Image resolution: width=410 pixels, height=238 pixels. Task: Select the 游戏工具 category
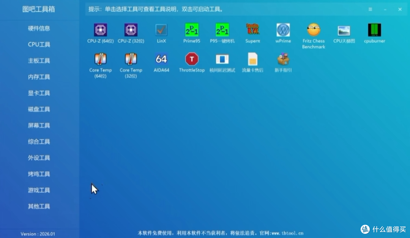coord(39,190)
